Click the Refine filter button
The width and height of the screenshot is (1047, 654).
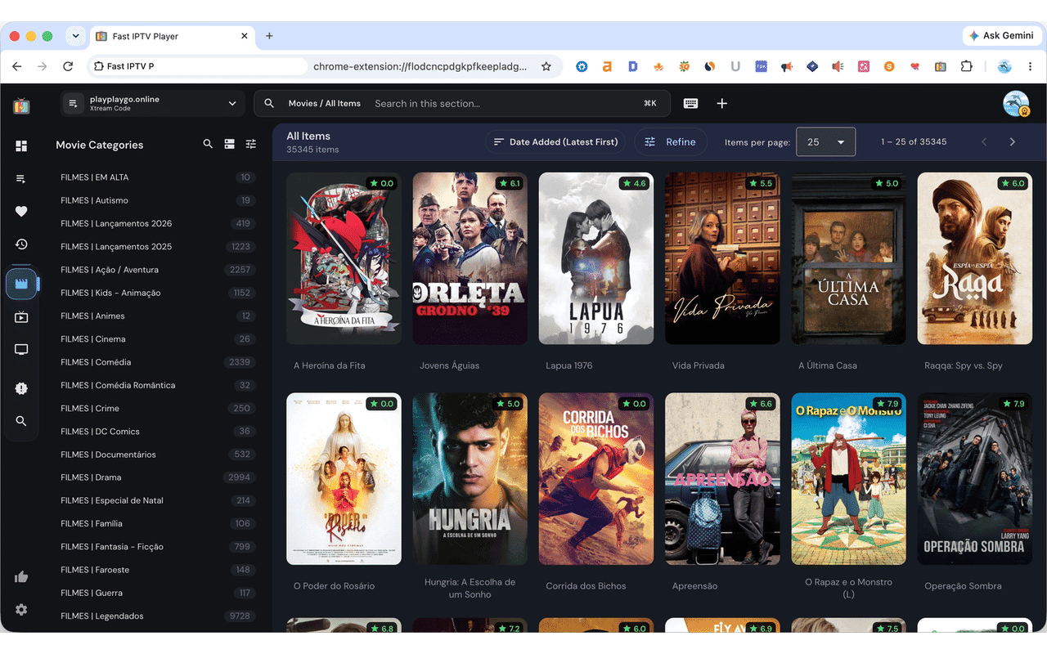670,142
